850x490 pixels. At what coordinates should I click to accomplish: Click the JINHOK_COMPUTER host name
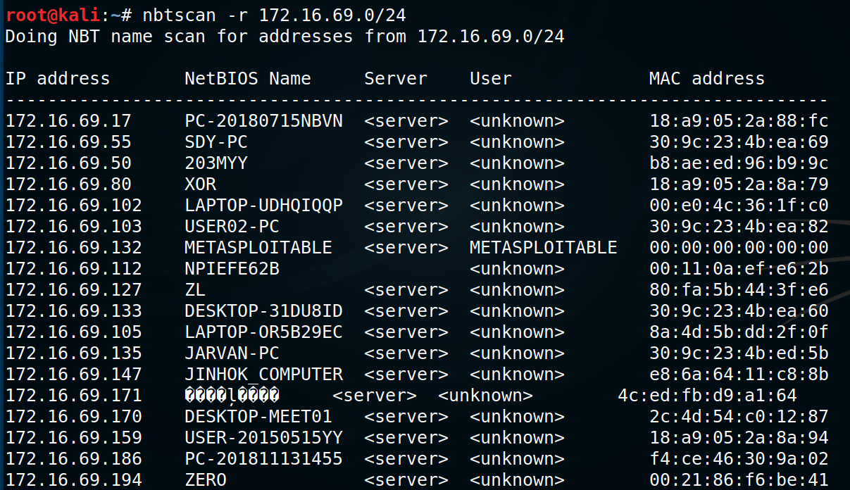coord(263,375)
